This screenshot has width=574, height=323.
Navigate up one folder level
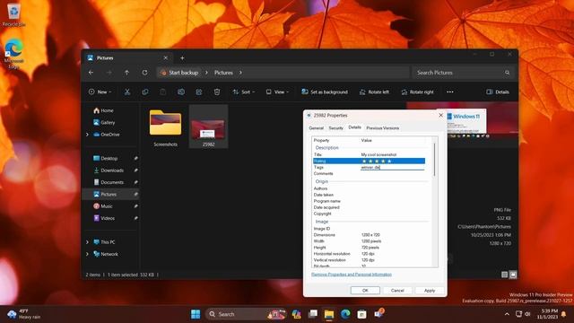126,73
